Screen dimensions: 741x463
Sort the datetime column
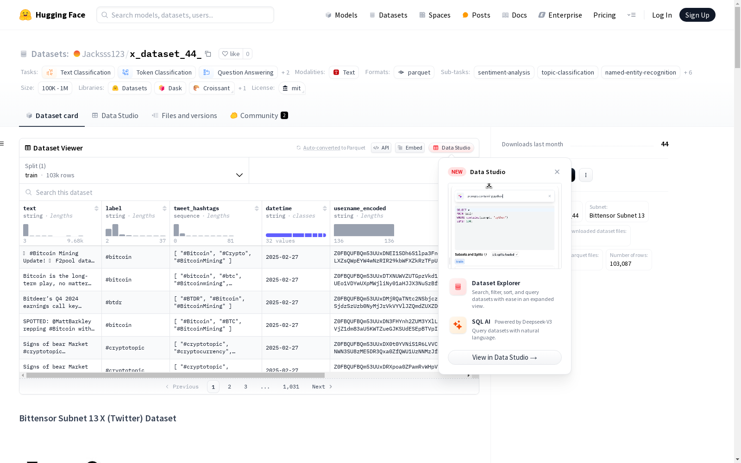325,208
